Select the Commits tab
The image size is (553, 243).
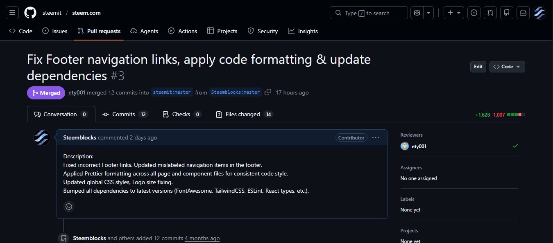pos(125,114)
